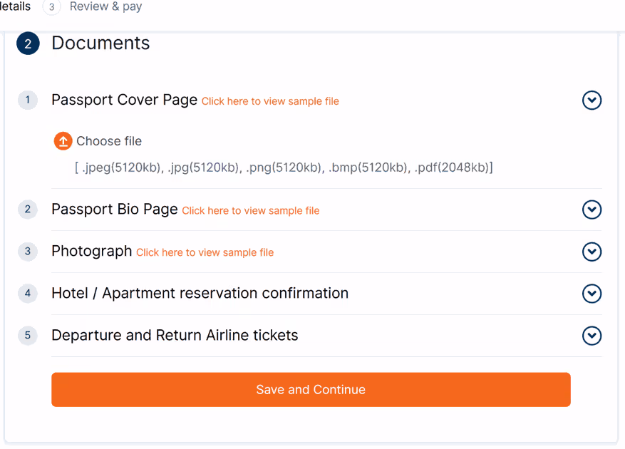Click the Choose file label
The image size is (625, 449).
click(x=109, y=141)
